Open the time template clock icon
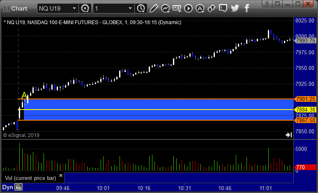 (x=141, y=9)
